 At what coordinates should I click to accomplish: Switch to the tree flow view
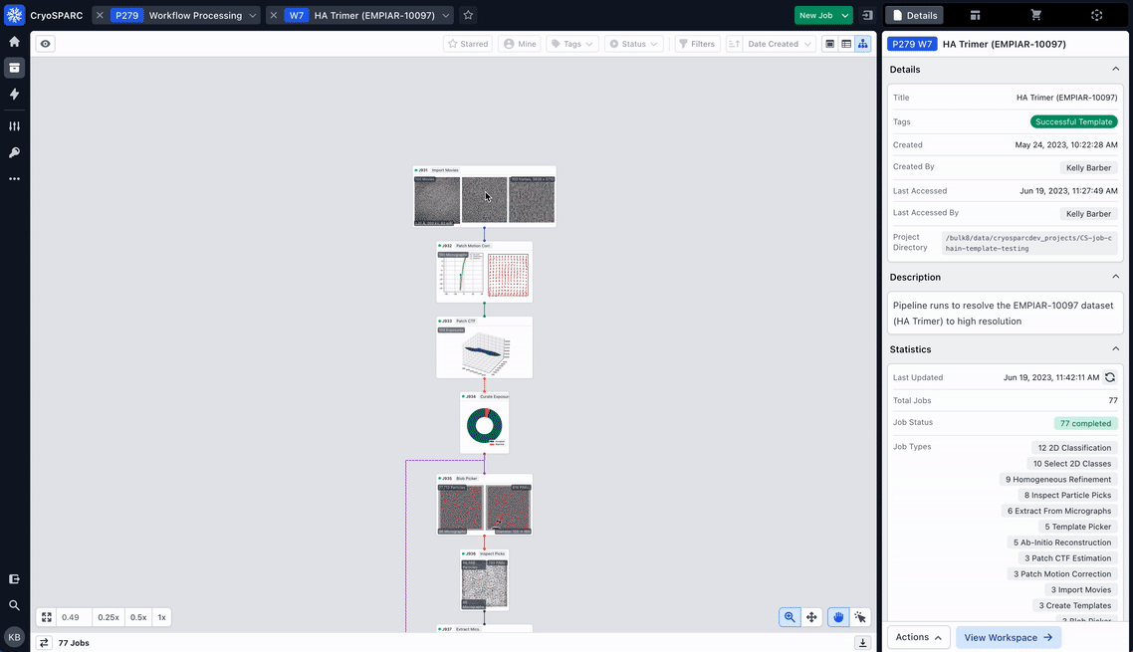[x=862, y=44]
